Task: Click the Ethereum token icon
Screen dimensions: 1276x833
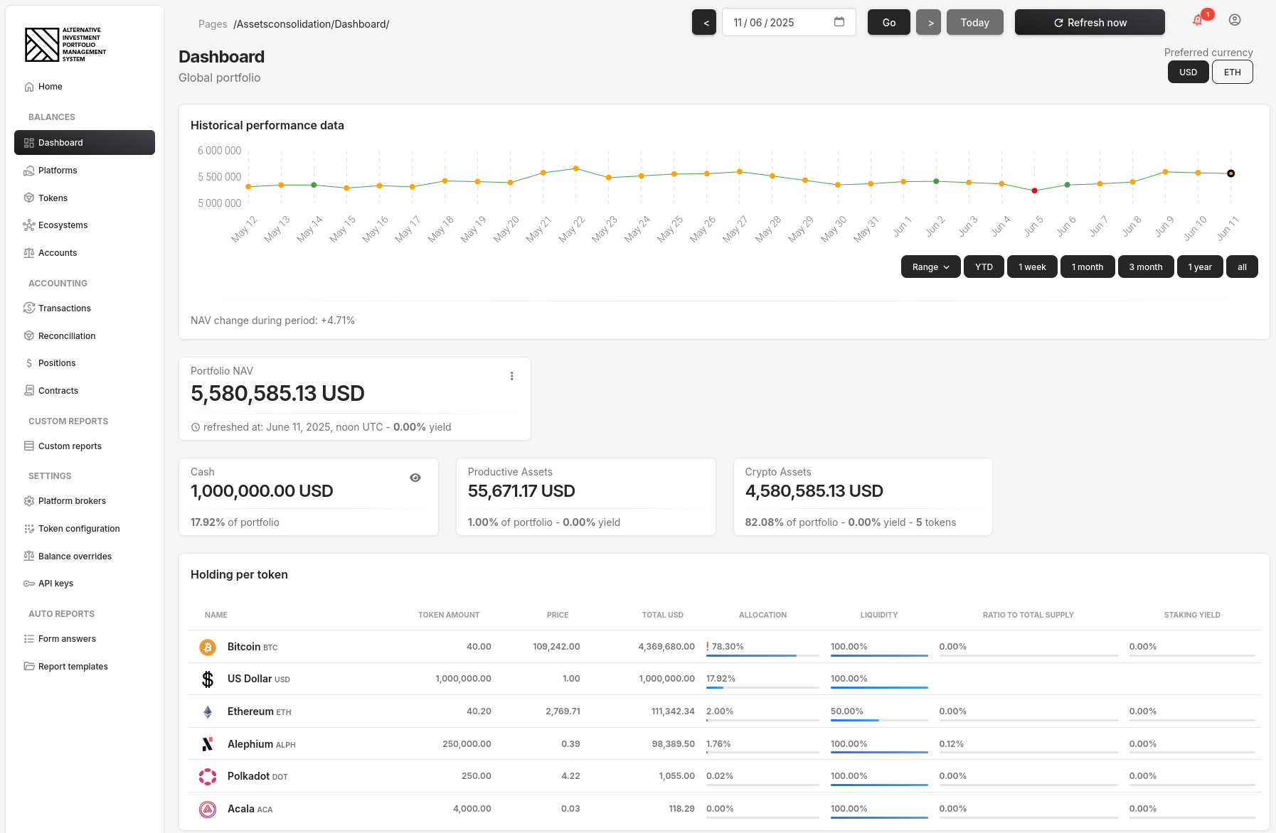Action: 208,711
